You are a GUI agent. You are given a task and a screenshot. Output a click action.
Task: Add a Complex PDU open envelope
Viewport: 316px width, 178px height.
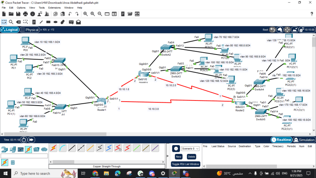tap(78, 22)
